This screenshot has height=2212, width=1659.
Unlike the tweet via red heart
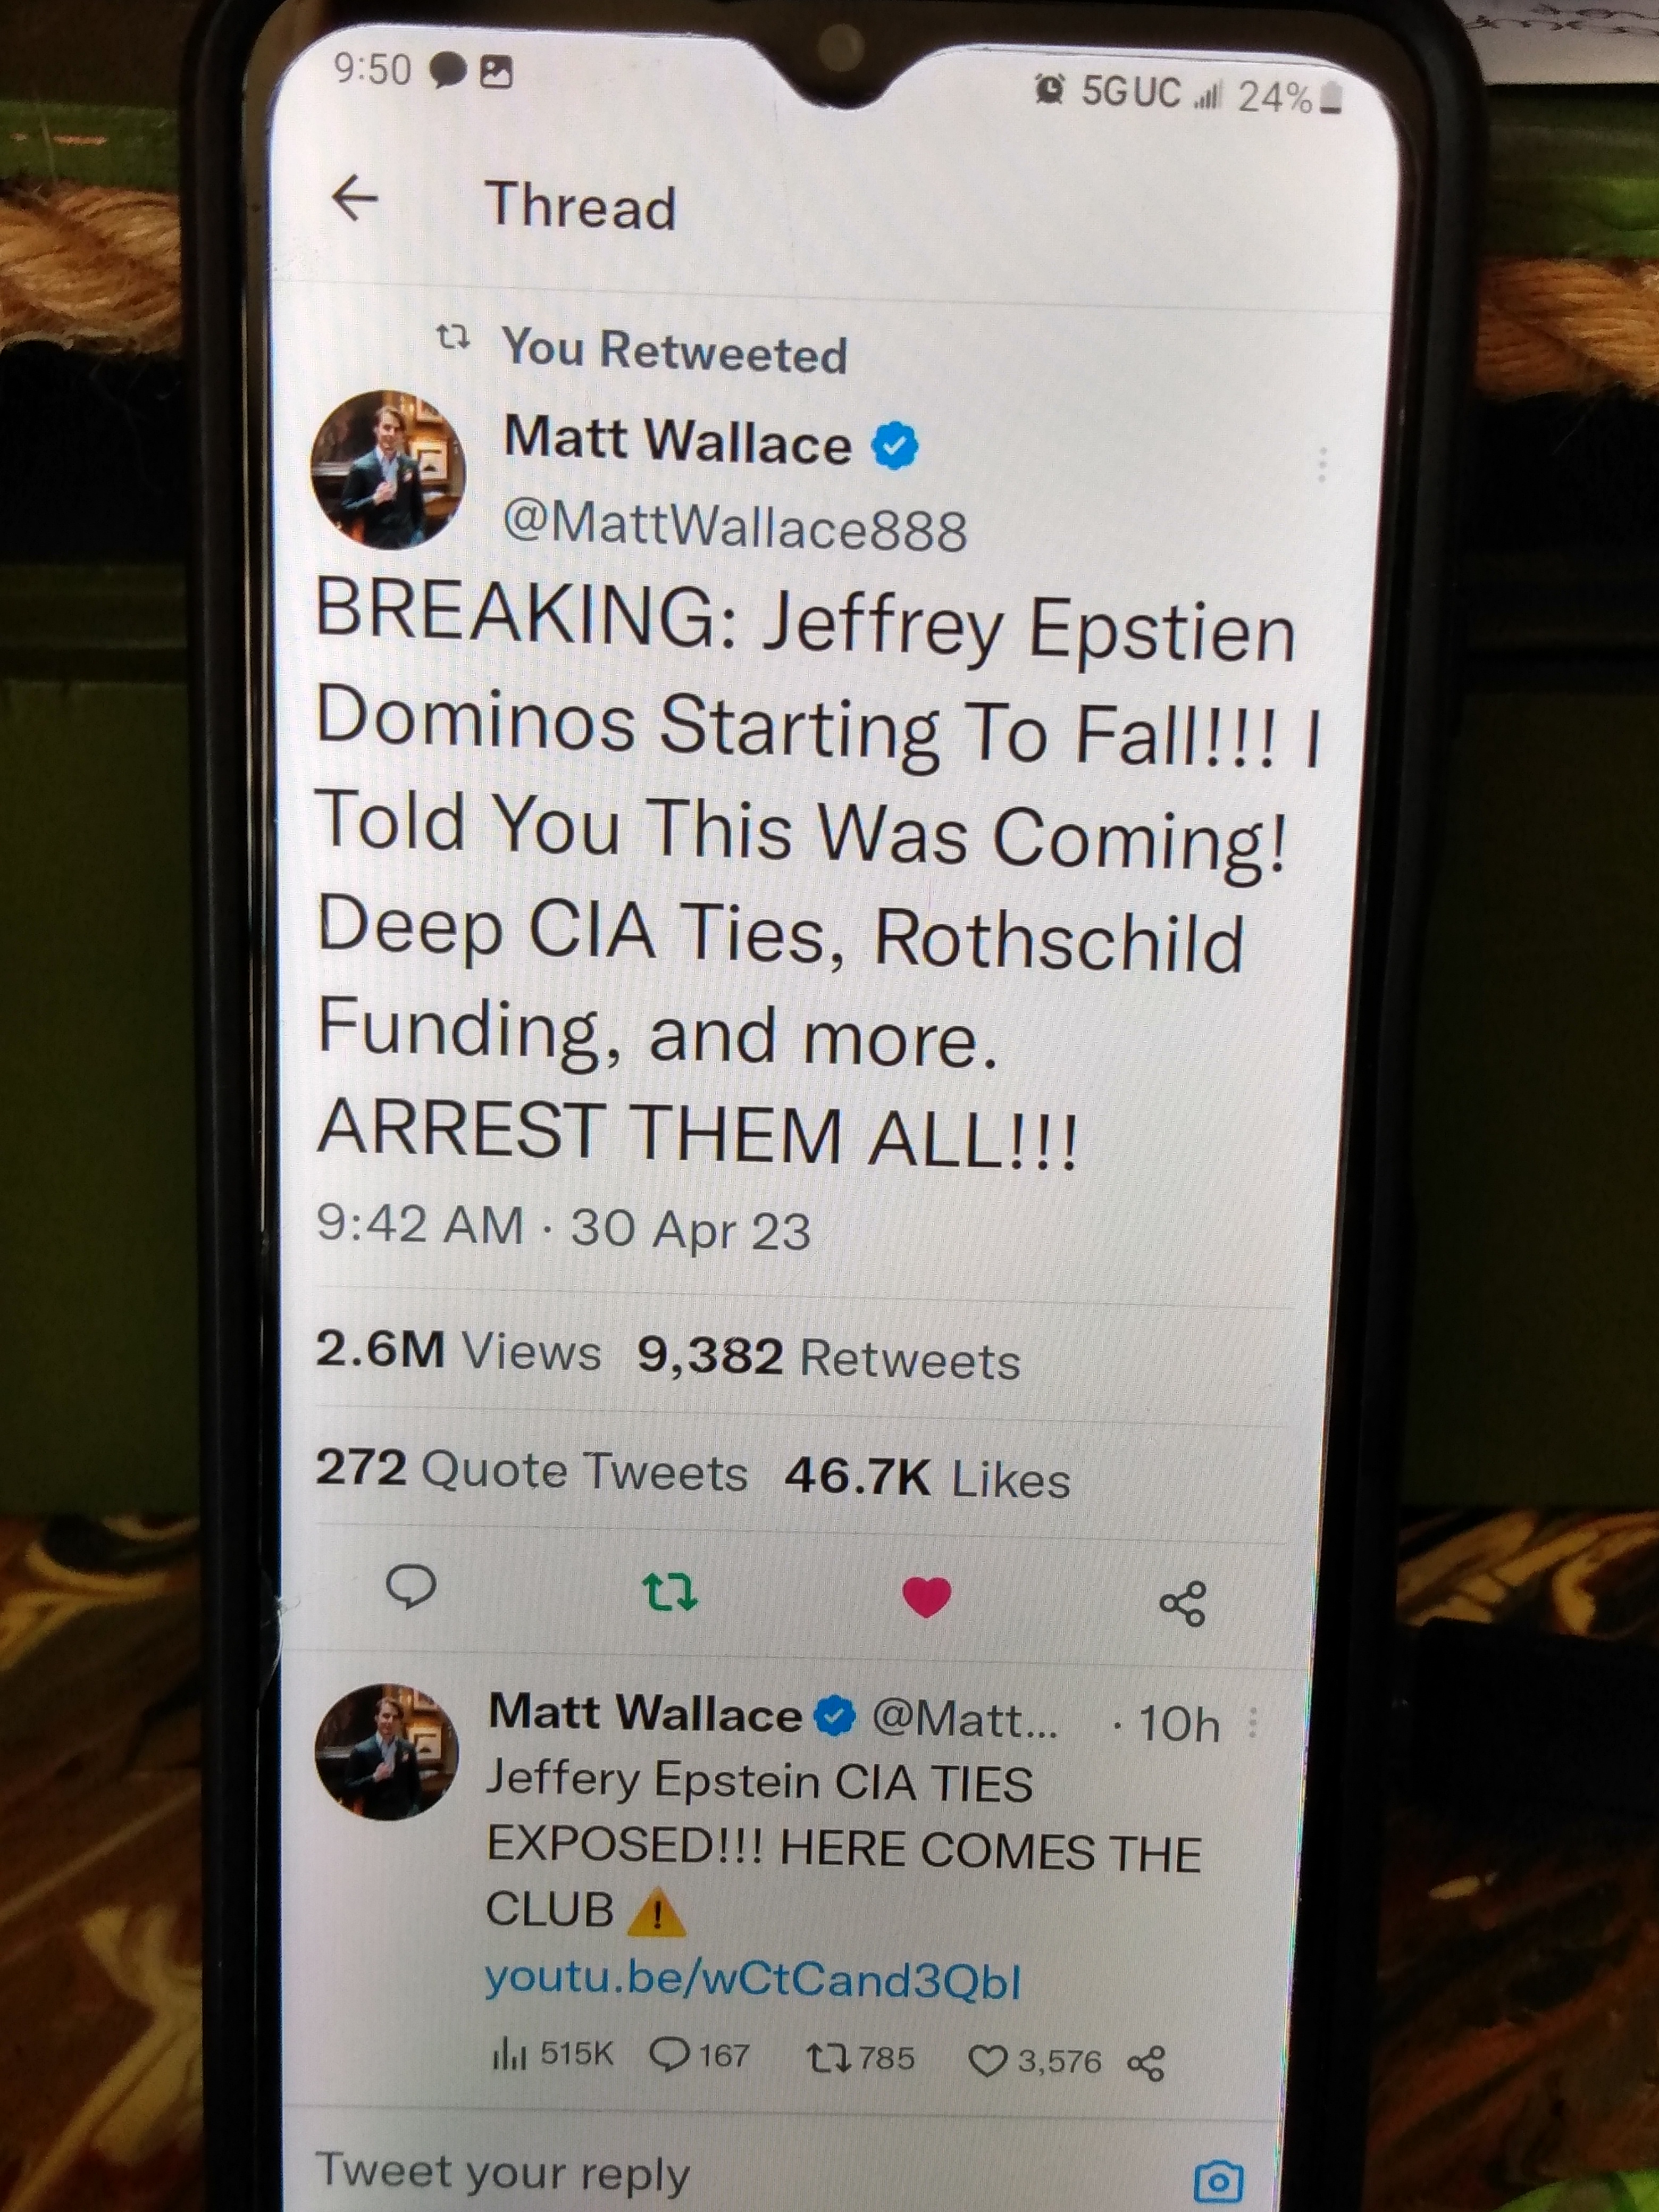(926, 1596)
